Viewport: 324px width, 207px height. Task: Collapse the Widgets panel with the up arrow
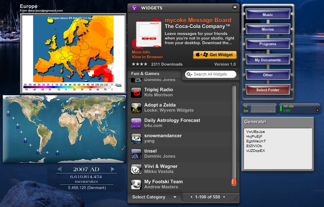pyautogui.click(x=235, y=7)
